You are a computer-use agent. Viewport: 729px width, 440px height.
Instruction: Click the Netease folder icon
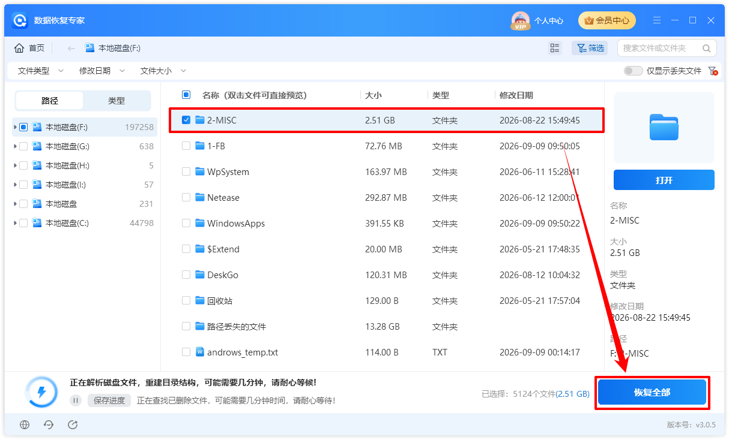200,197
